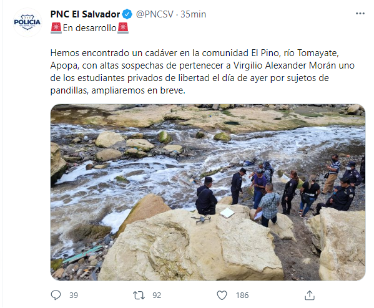This screenshot has height=308, width=374.
Task: Click the siren emoji before En desarrollo
Action: coord(56,28)
